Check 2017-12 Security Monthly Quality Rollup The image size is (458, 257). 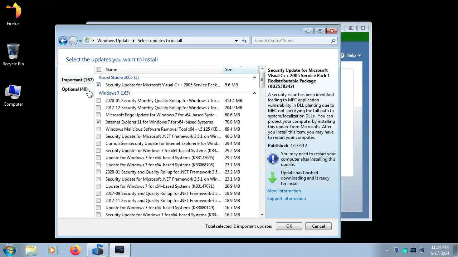pyautogui.click(x=98, y=108)
